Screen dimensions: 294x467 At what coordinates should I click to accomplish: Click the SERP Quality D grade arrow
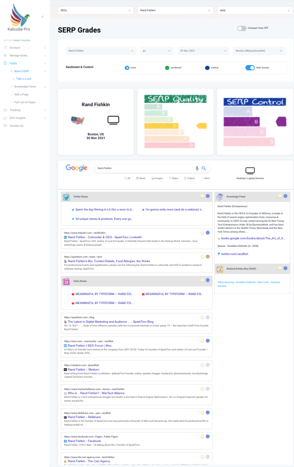[x=201, y=125]
